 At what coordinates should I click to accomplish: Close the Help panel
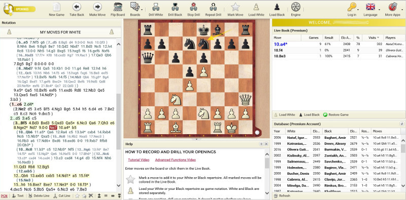(x=266, y=144)
